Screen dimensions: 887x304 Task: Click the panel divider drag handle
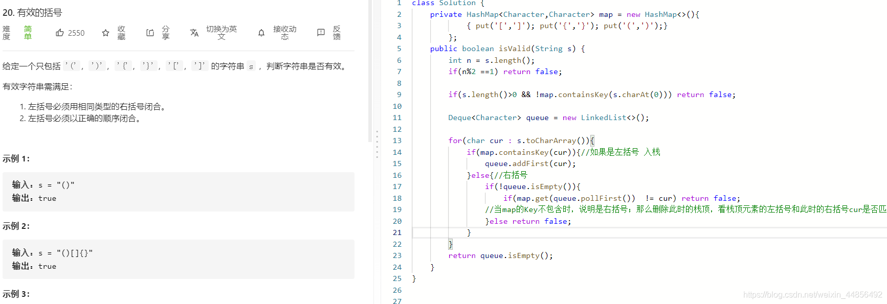(x=377, y=144)
